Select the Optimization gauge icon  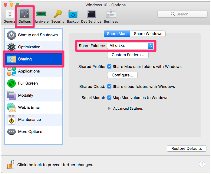[12, 47]
